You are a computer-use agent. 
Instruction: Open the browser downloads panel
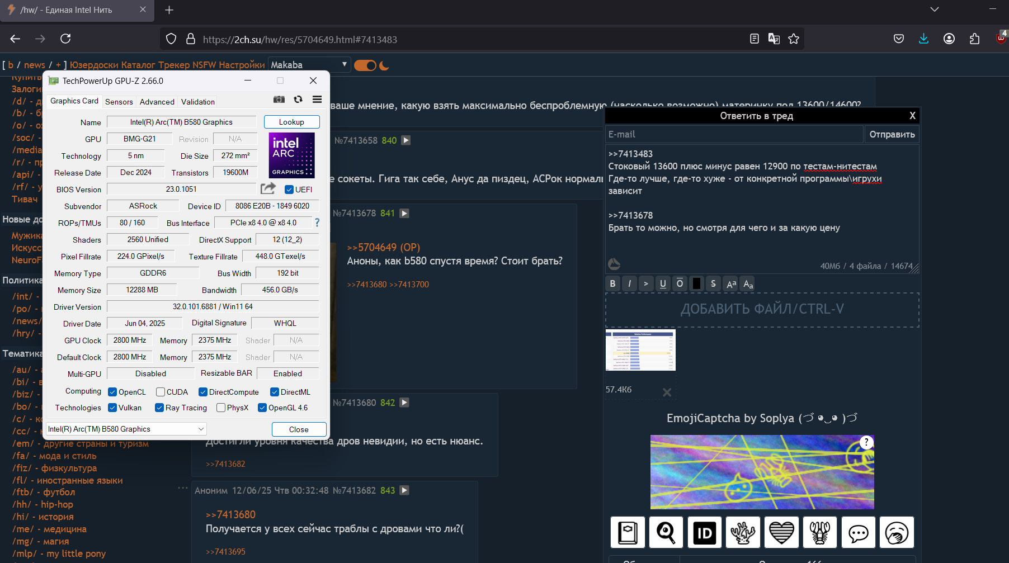923,39
